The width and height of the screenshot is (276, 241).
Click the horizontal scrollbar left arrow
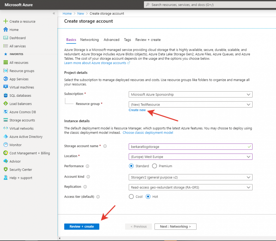[x=60, y=238]
